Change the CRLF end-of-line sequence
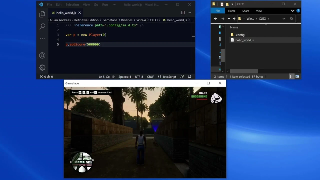 pyautogui.click(x=150, y=77)
